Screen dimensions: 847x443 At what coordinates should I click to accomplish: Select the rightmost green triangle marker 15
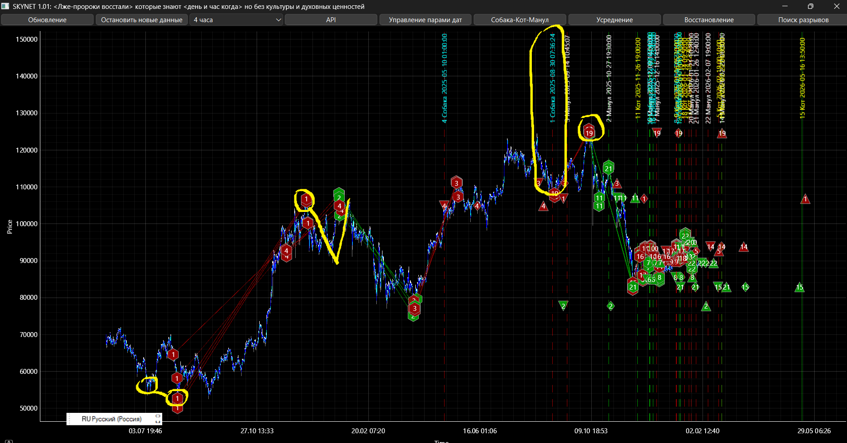[x=800, y=287]
